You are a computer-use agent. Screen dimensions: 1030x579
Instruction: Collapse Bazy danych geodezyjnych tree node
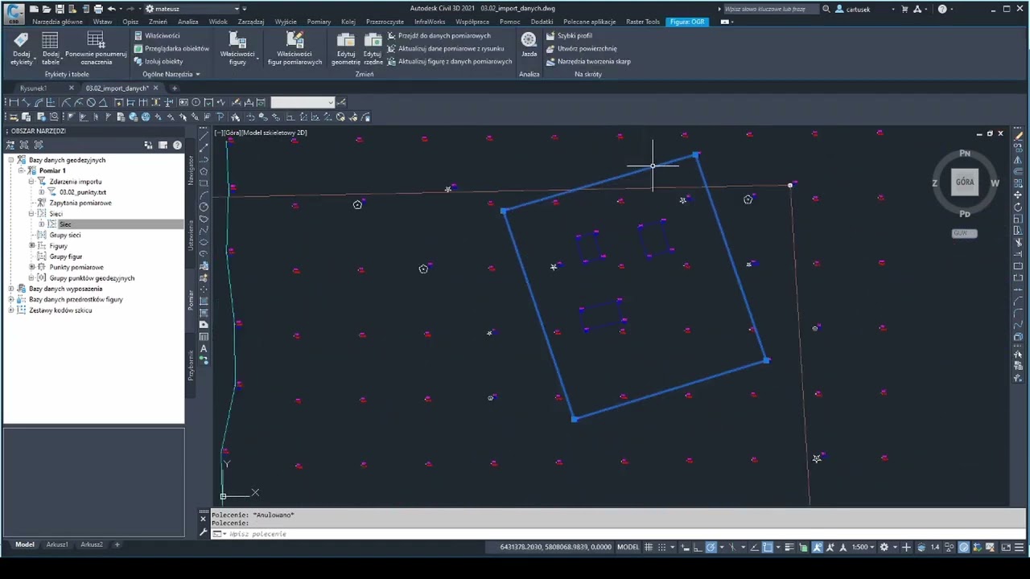11,160
